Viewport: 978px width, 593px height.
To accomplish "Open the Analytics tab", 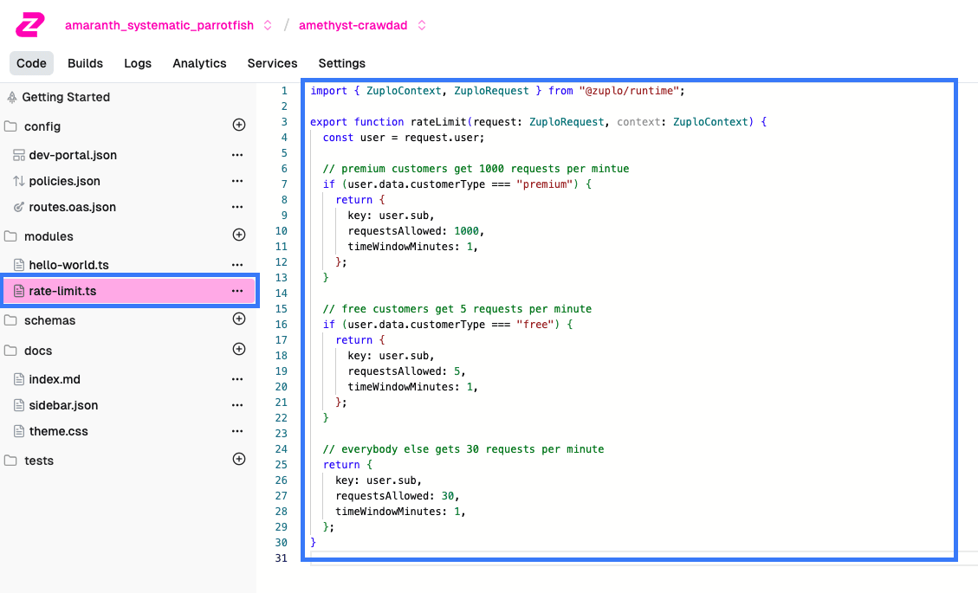I will point(199,63).
